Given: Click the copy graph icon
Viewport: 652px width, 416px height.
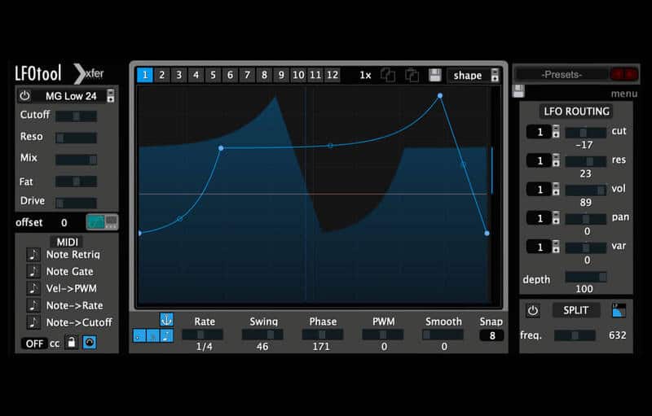Looking at the screenshot, I should coord(388,75).
